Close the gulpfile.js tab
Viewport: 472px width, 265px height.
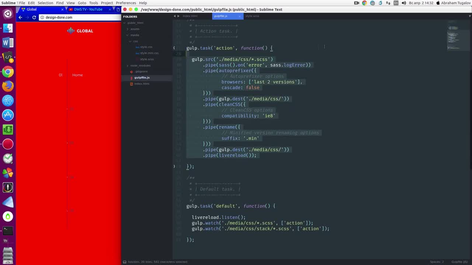click(239, 16)
